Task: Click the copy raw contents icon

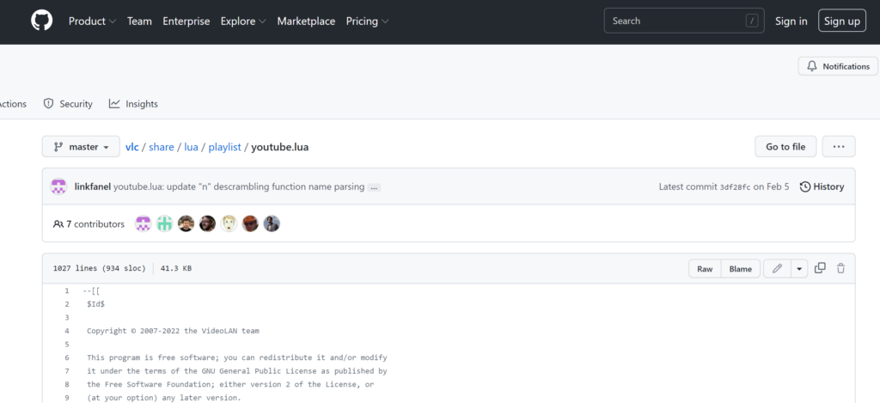Action: click(x=820, y=268)
